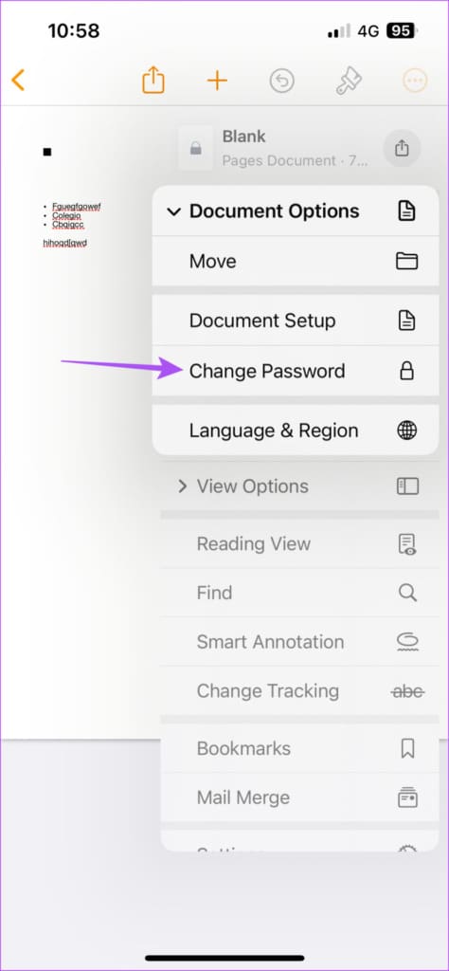Viewport: 449px width, 971px height.
Task: Tap the plus Insert icon
Action: click(217, 81)
